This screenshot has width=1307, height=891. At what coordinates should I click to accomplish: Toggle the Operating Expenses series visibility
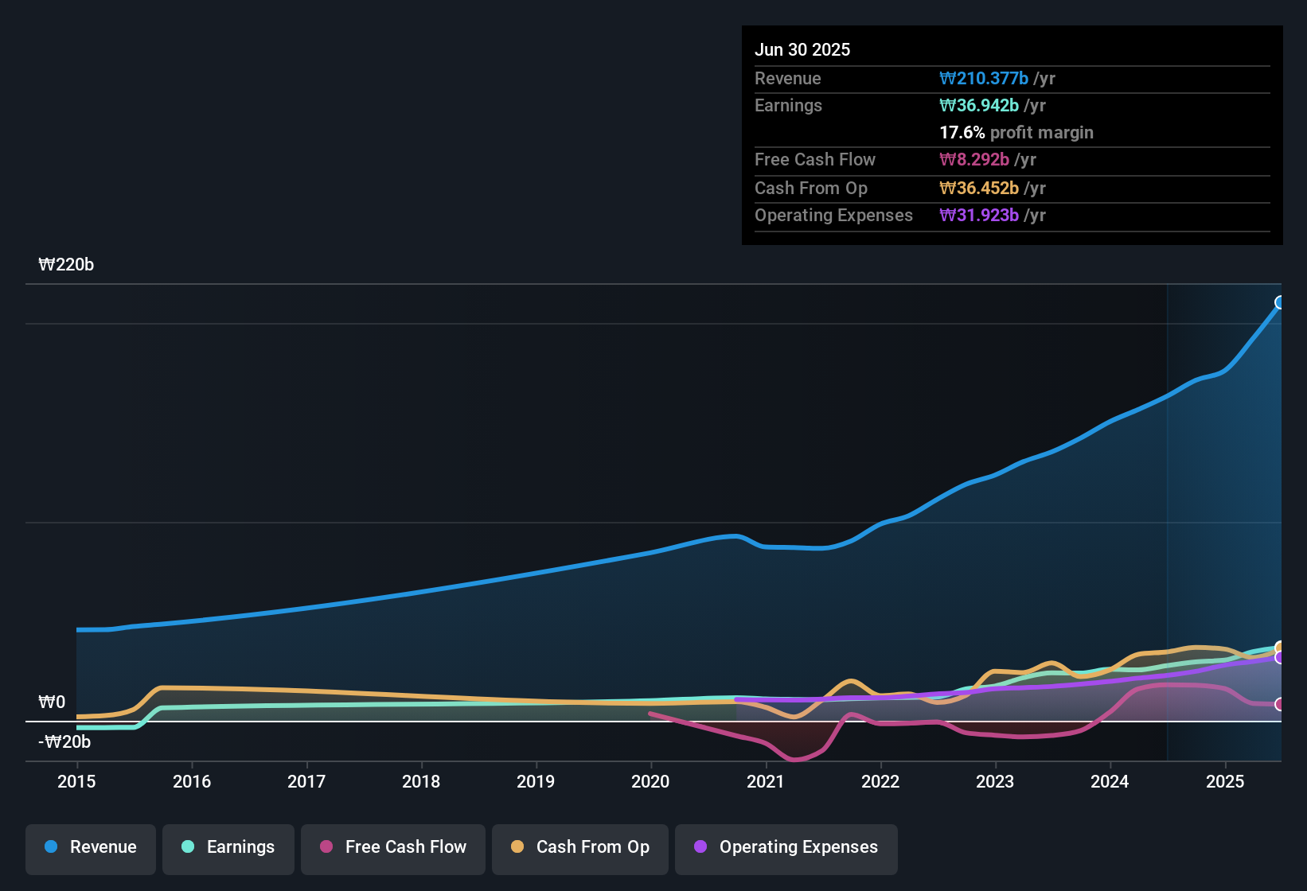pos(786,847)
